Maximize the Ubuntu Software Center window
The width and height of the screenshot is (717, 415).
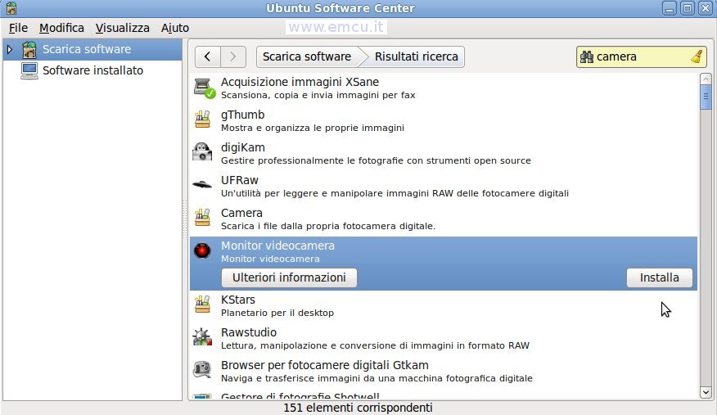tap(688, 8)
